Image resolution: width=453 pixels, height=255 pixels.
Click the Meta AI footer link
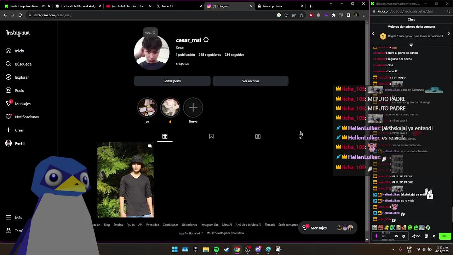227,225
